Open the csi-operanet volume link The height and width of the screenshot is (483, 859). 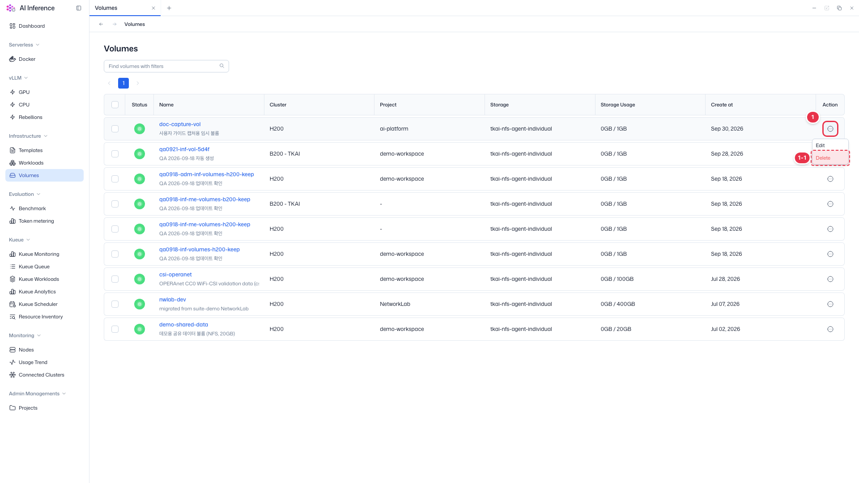tap(175, 275)
